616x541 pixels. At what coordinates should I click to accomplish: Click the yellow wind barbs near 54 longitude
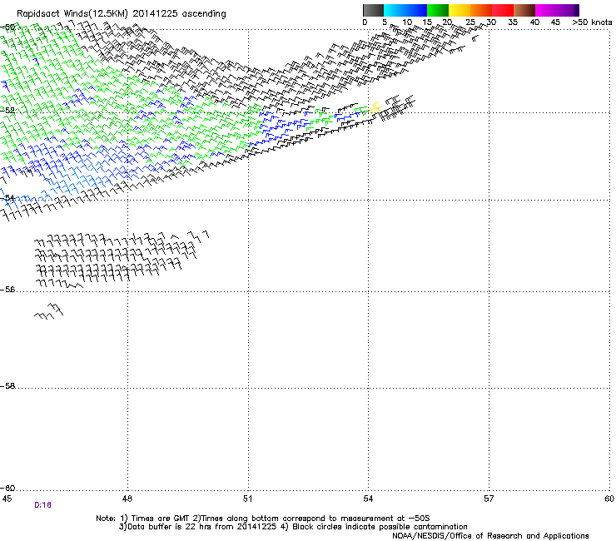(375, 107)
